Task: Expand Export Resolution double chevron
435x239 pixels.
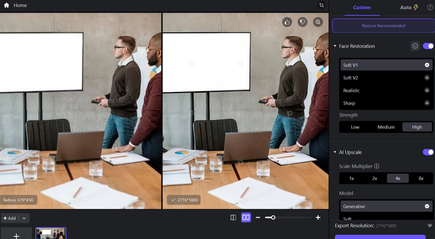Action: pyautogui.click(x=430, y=225)
